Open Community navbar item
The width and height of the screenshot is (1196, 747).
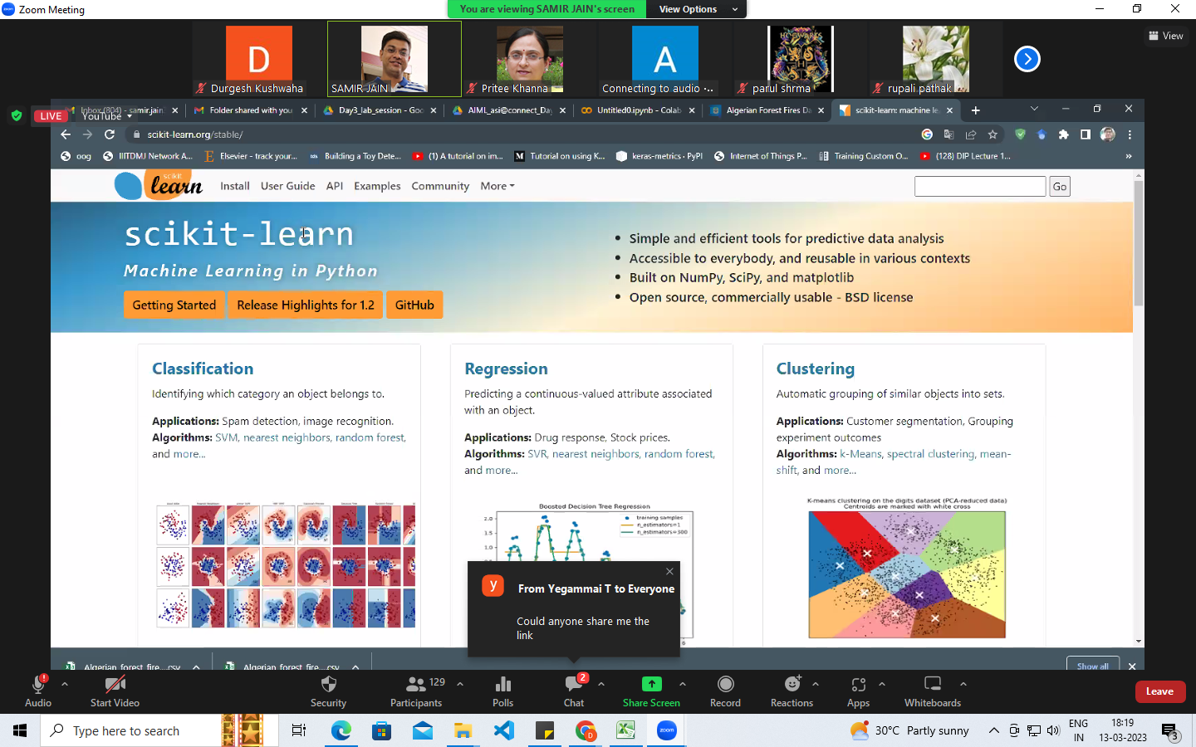(x=440, y=186)
